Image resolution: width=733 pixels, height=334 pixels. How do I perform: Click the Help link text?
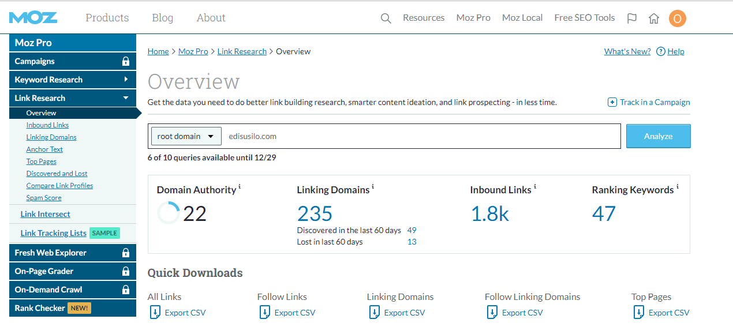click(676, 51)
